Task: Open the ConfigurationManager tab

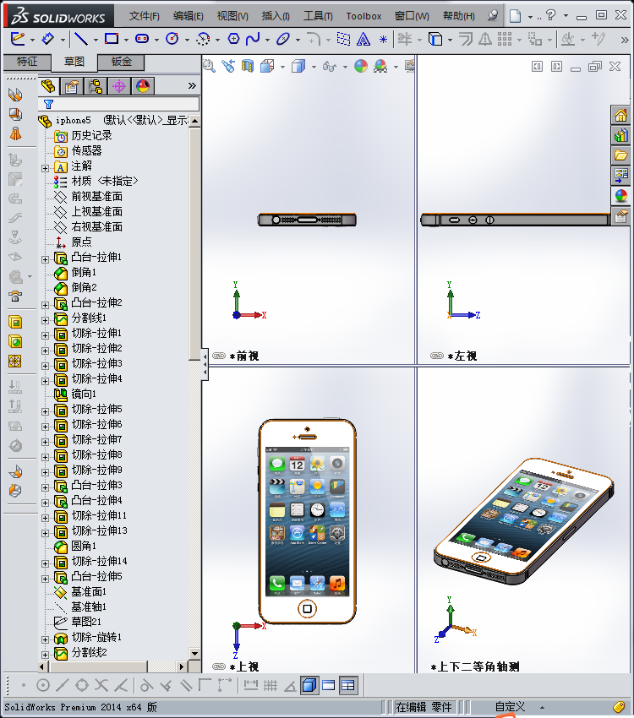Action: point(96,86)
